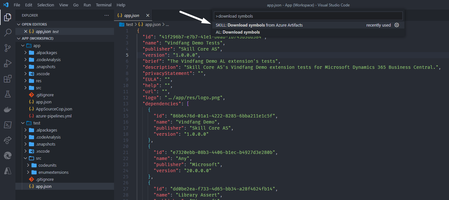Open the Azure view icon
The height and width of the screenshot is (200, 449).
tap(8, 171)
